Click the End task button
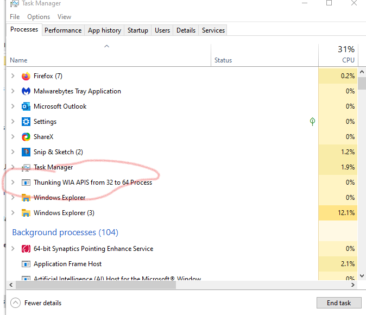This screenshot has height=315, width=366. pyautogui.click(x=339, y=303)
